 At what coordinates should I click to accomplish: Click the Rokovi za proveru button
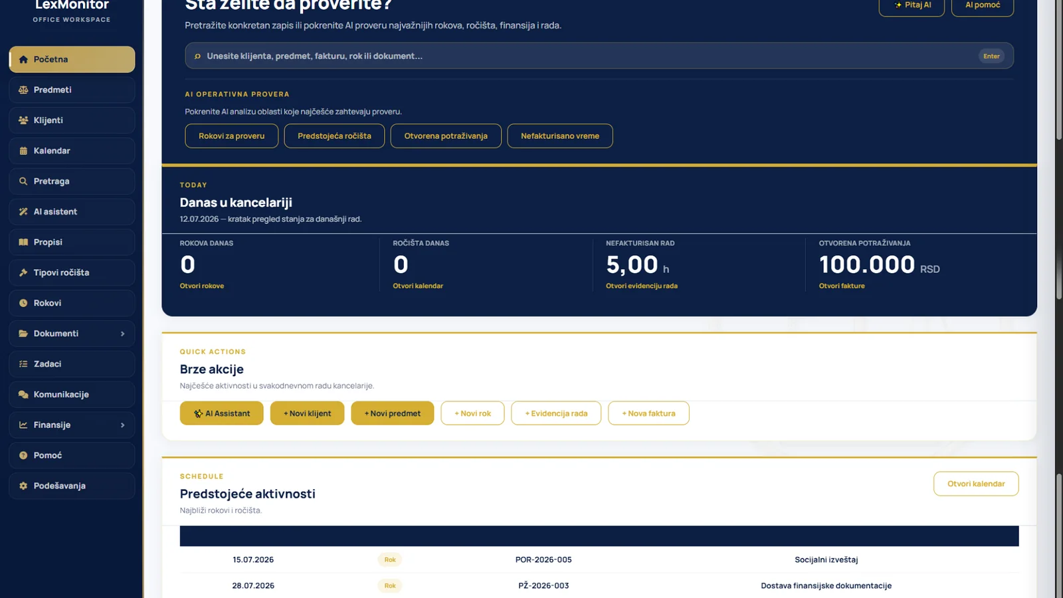(231, 136)
